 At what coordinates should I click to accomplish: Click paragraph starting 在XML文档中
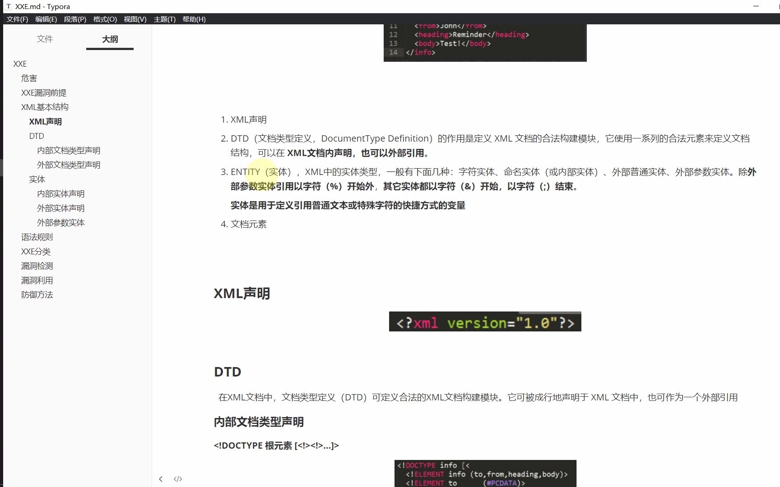click(x=478, y=397)
